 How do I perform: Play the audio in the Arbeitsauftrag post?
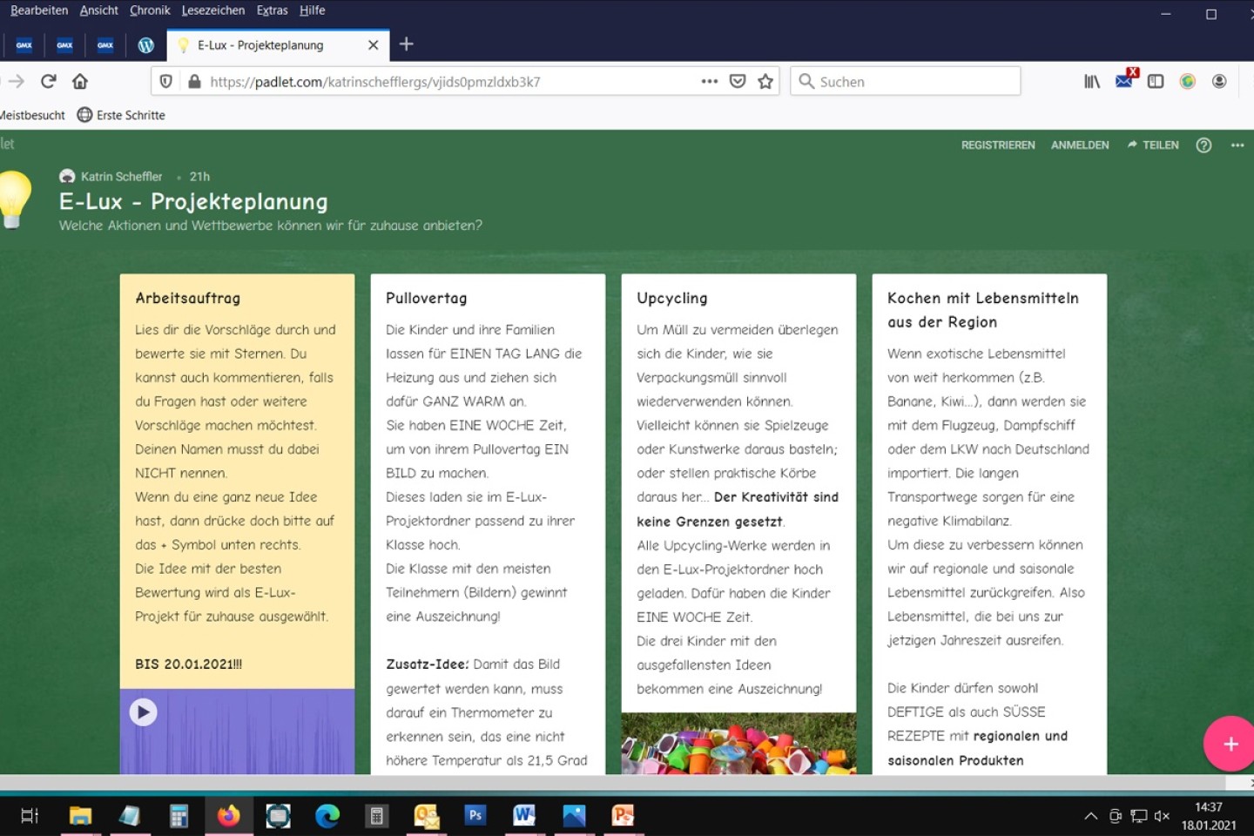tap(144, 712)
